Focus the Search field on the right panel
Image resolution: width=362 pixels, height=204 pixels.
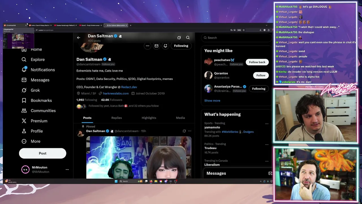[x=236, y=38]
